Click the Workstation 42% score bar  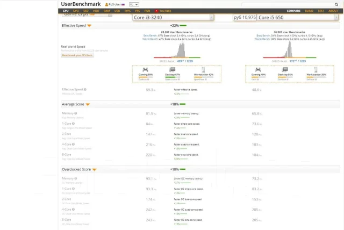click(203, 77)
